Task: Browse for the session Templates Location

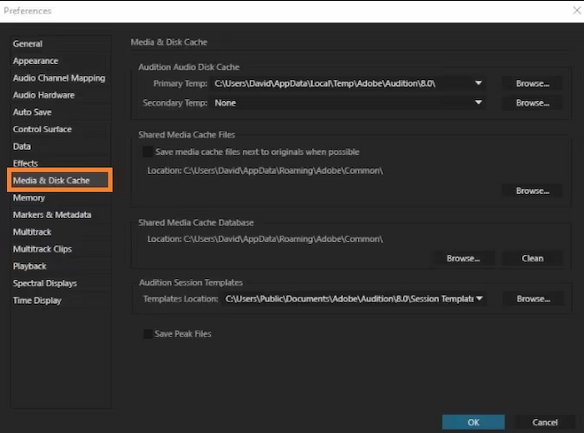Action: (533, 299)
